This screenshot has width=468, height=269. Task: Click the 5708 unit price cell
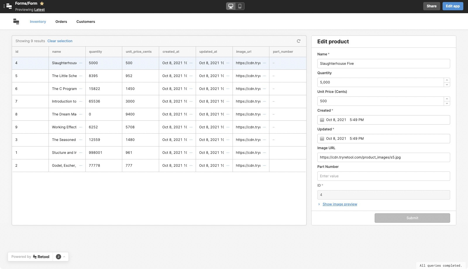pos(140,127)
